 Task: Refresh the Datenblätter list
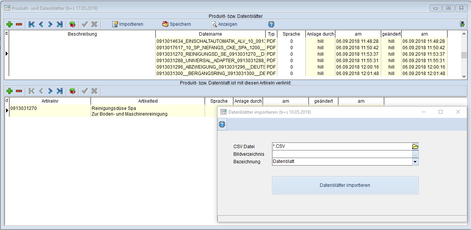pos(72,24)
